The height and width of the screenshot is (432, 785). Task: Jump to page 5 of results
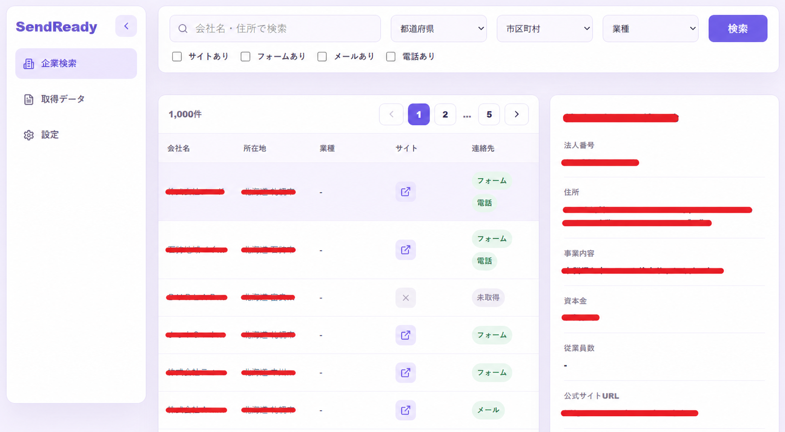(x=489, y=114)
